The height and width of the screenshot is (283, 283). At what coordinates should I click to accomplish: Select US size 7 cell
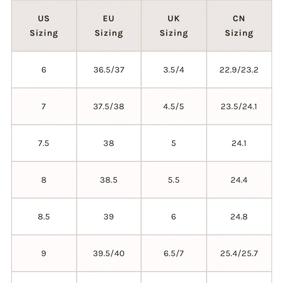[44, 106]
